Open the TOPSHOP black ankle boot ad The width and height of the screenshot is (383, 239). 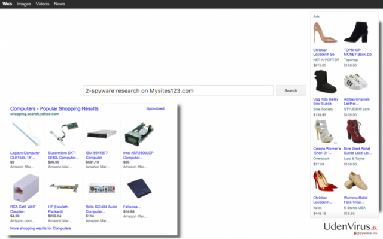(x=356, y=32)
